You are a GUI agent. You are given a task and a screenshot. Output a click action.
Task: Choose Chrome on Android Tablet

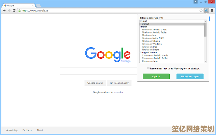pos(172,58)
